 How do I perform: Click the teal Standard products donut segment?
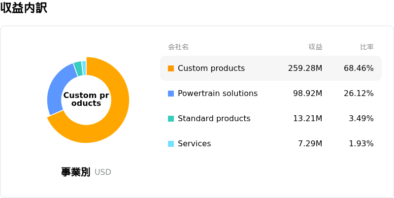point(78,67)
